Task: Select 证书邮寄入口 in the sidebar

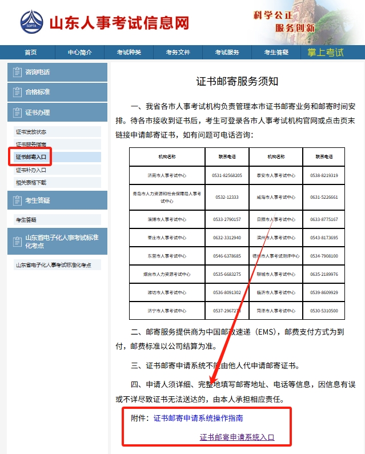Action: [31, 157]
